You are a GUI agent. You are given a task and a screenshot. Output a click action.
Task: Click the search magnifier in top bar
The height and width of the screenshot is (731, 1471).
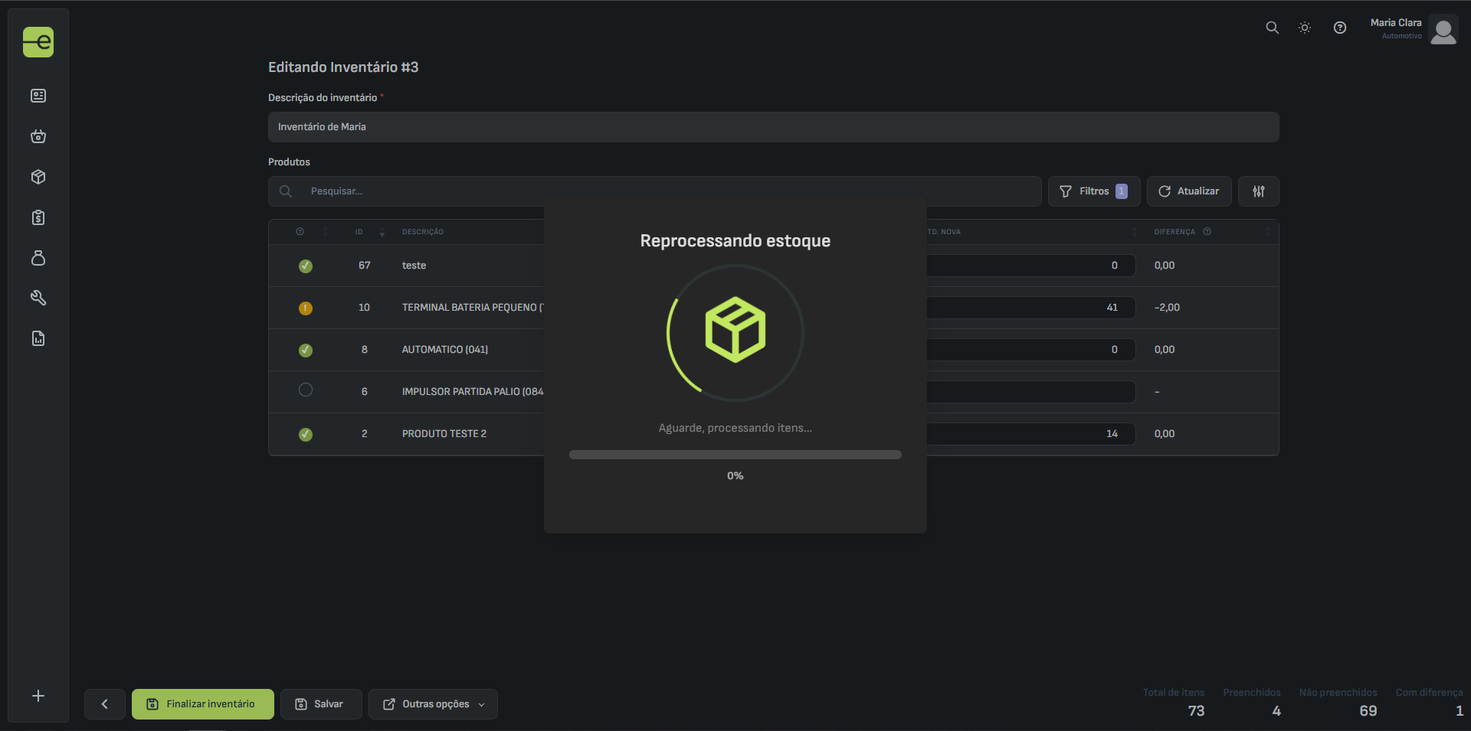point(1272,28)
